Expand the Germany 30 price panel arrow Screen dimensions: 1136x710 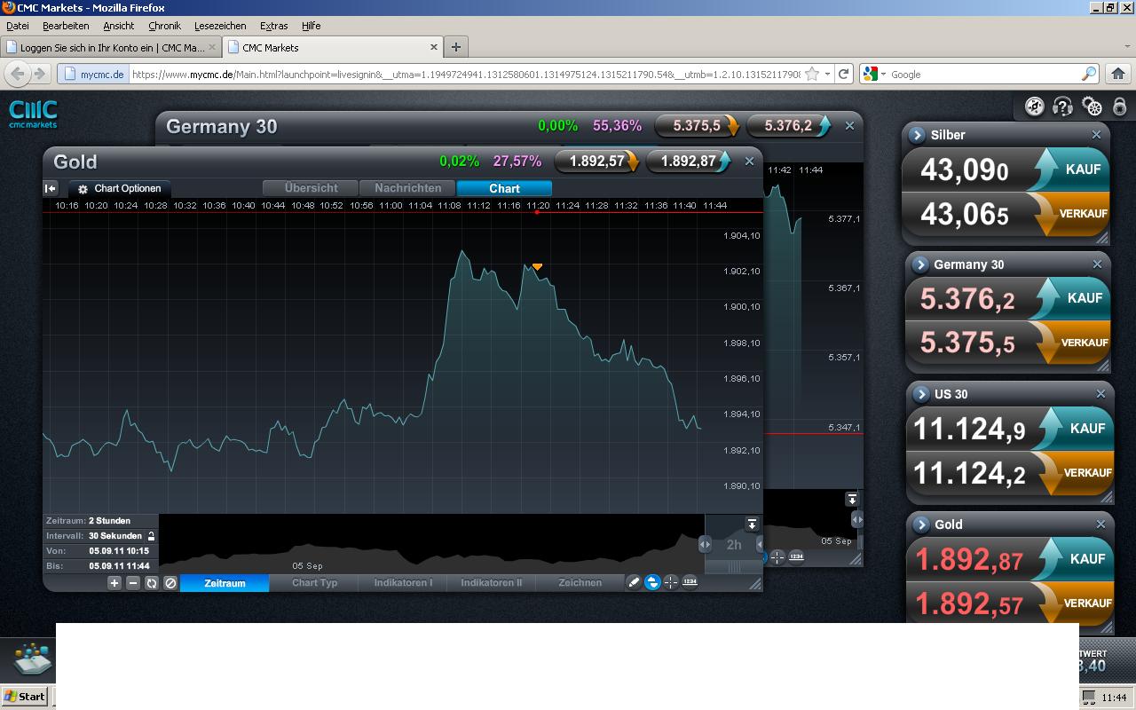(920, 264)
